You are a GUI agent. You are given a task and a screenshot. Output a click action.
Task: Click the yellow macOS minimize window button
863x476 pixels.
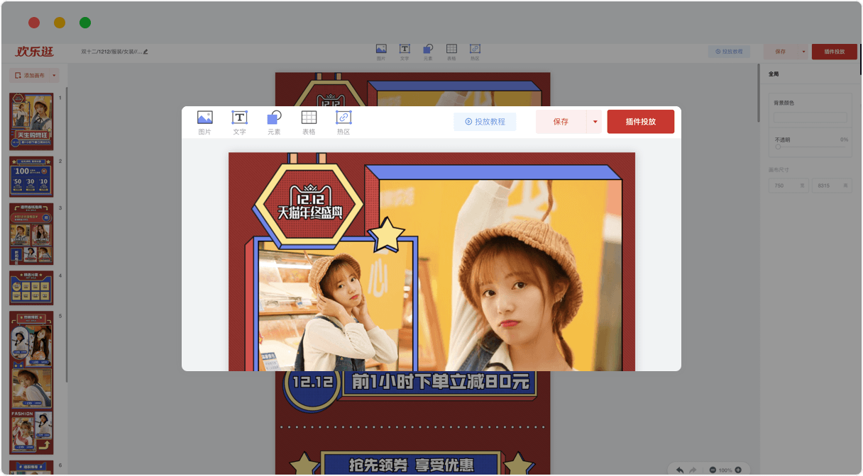point(60,23)
